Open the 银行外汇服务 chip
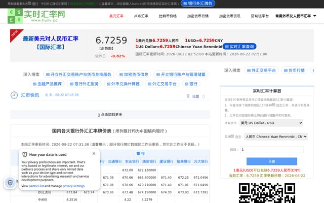Image resolution: width=324 pixels, height=203 pixels. point(84,84)
